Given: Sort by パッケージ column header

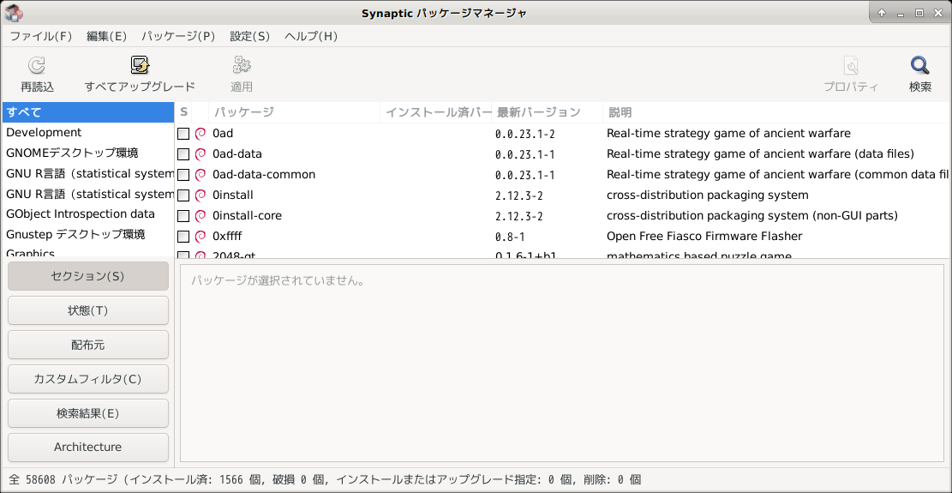Looking at the screenshot, I should pyautogui.click(x=295, y=112).
